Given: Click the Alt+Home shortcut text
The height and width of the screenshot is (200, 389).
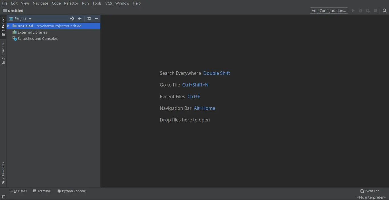Looking at the screenshot, I should point(204,108).
